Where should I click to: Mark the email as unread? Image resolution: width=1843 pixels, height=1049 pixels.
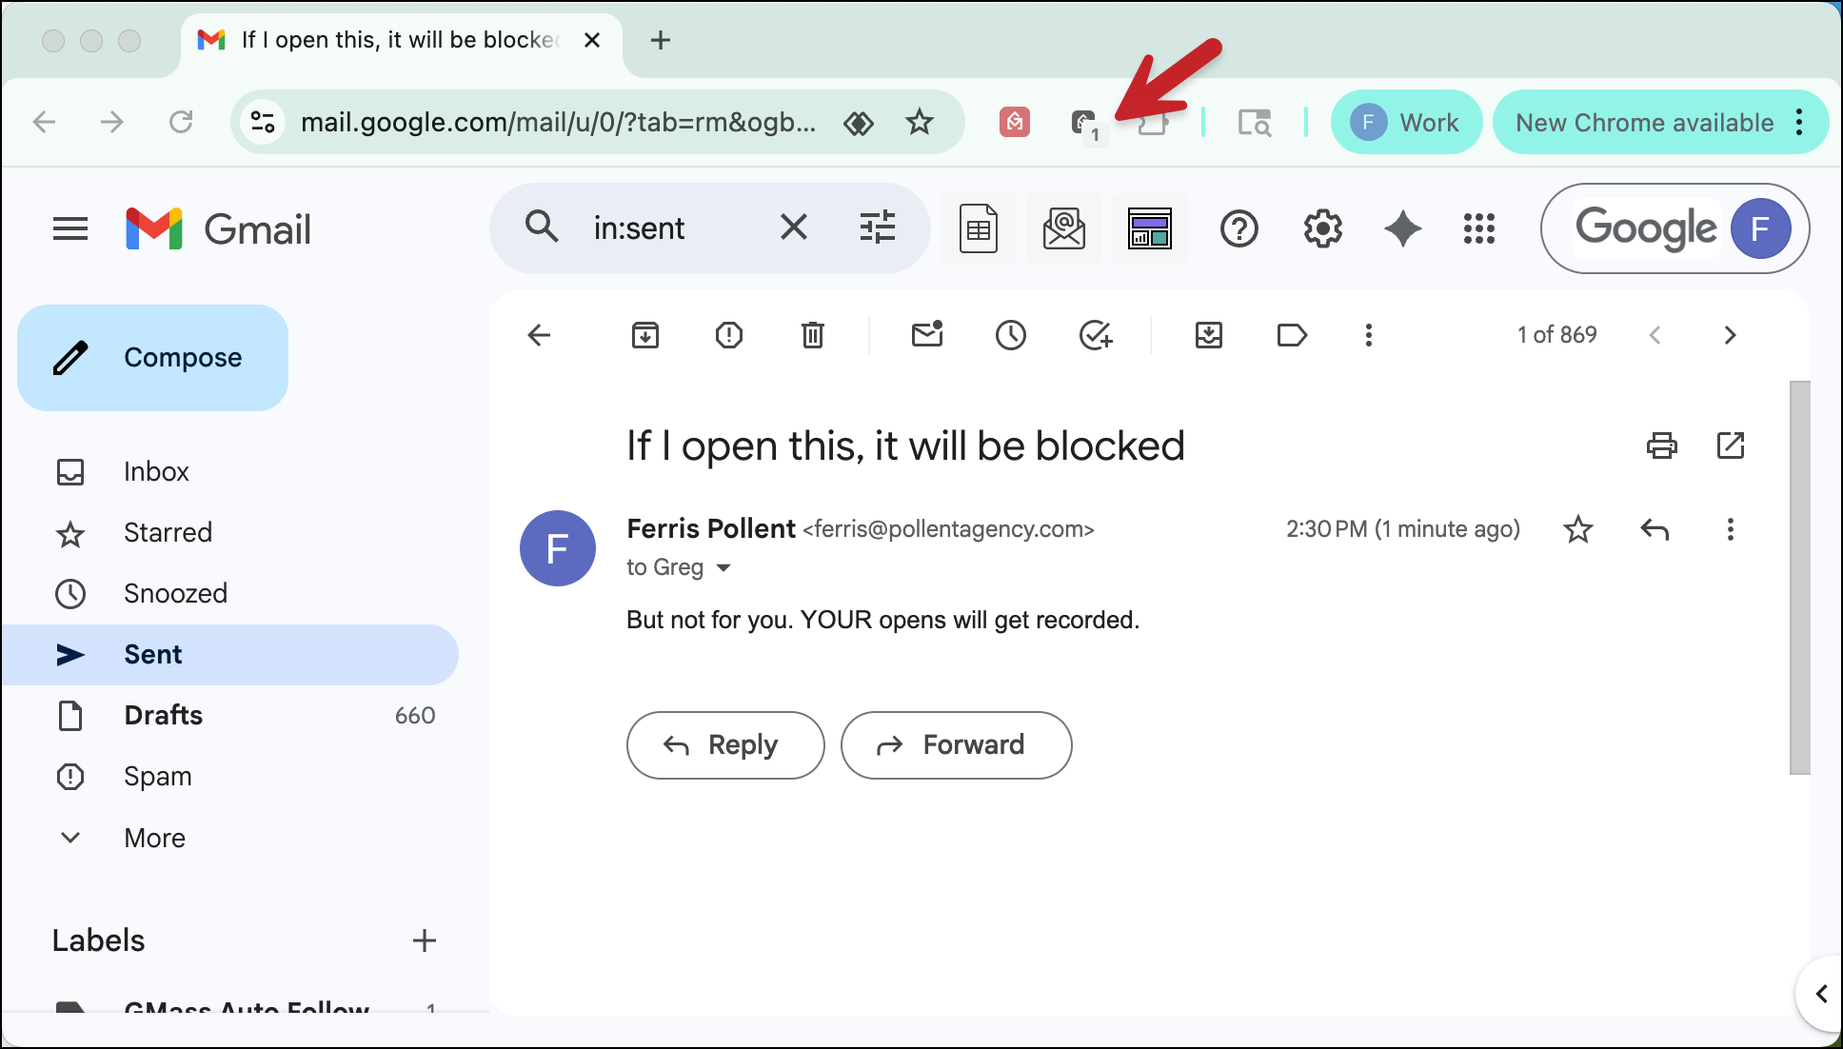pyautogui.click(x=926, y=335)
